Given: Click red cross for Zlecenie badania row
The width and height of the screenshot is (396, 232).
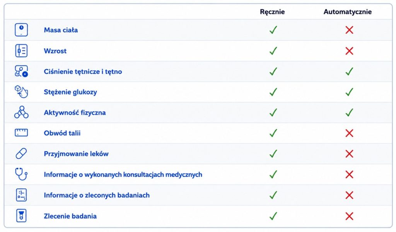Looking at the screenshot, I should pyautogui.click(x=349, y=216).
